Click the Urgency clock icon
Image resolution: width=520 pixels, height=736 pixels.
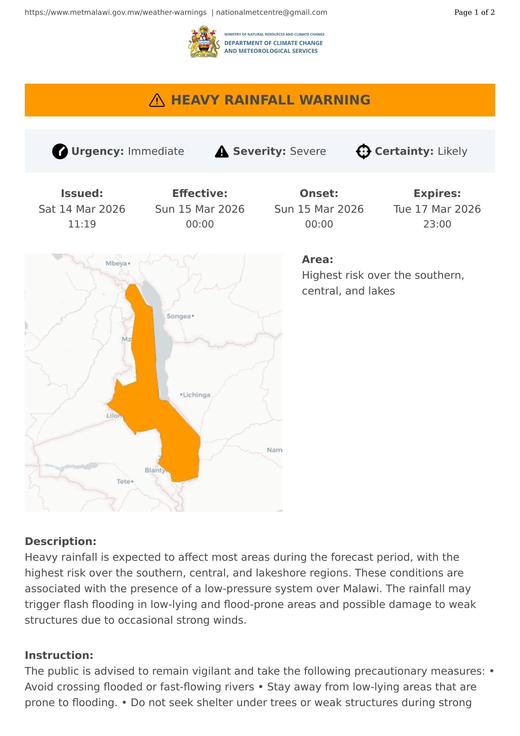click(x=60, y=151)
